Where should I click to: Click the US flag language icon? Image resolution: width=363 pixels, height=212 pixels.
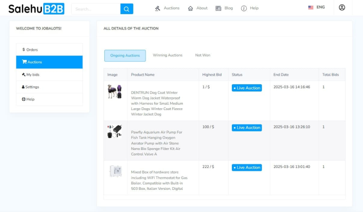[x=311, y=8]
